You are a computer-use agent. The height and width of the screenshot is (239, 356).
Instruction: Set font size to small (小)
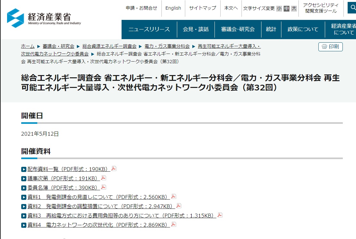click(x=279, y=9)
